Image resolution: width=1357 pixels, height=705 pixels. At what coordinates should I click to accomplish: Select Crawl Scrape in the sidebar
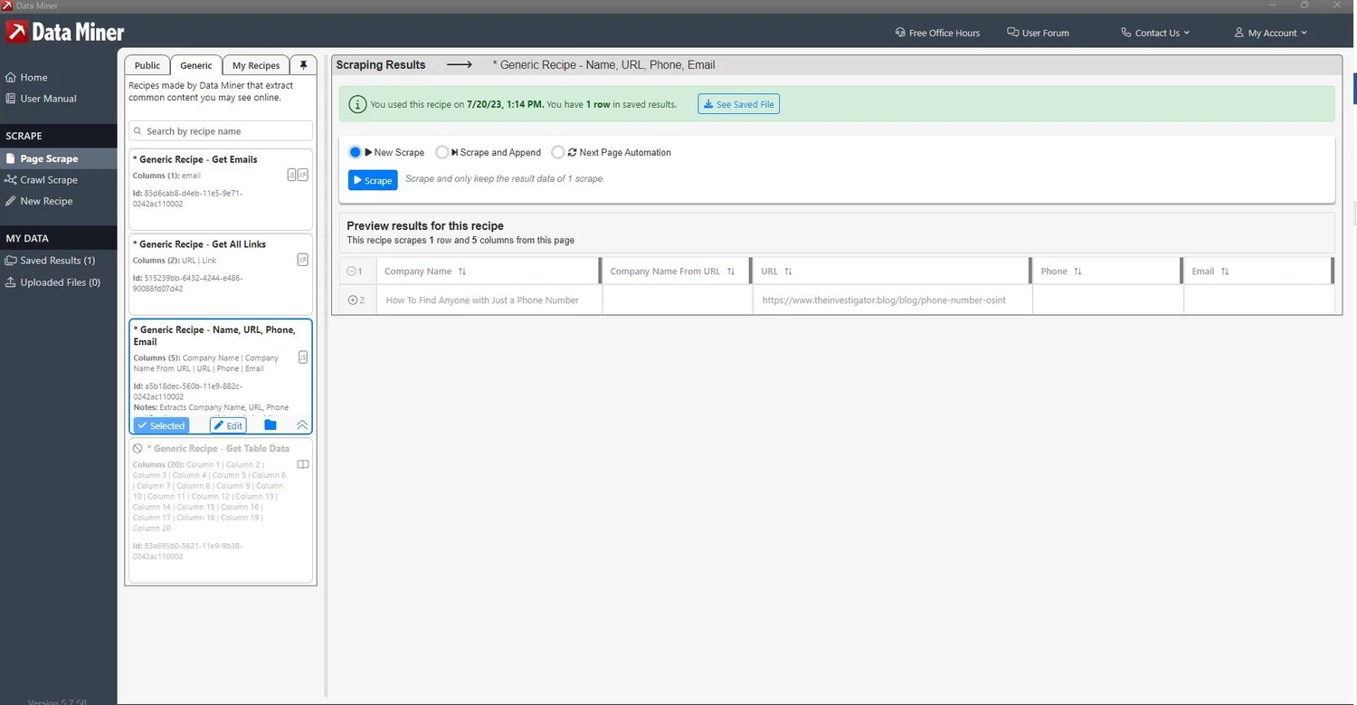coord(48,179)
